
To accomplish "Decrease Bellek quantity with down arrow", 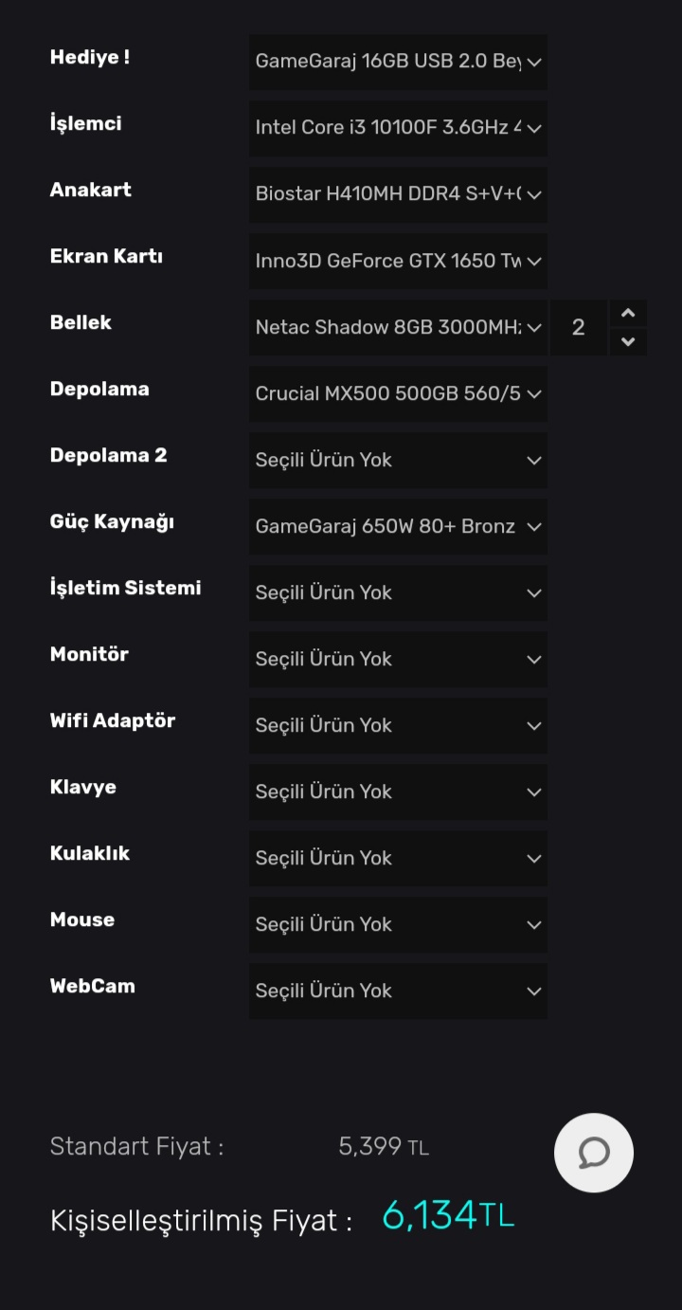I will tap(627, 341).
